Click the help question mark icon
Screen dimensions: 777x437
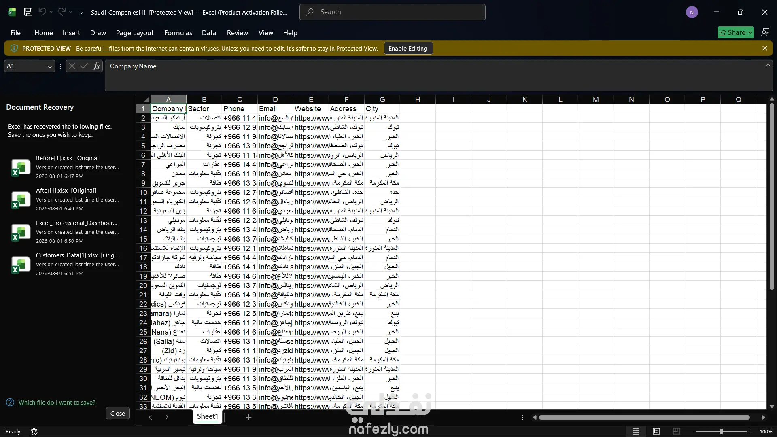[x=10, y=402]
